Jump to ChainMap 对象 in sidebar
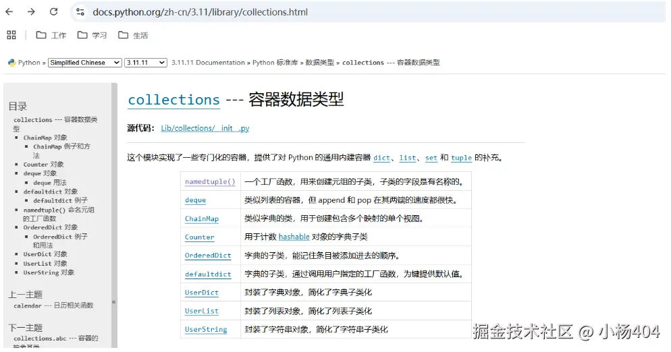The width and height of the screenshot is (671, 352). (x=45, y=138)
